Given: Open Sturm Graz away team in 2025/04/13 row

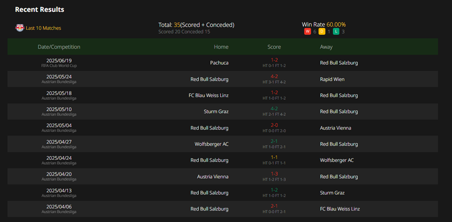Looking at the screenshot, I should pos(332,193).
